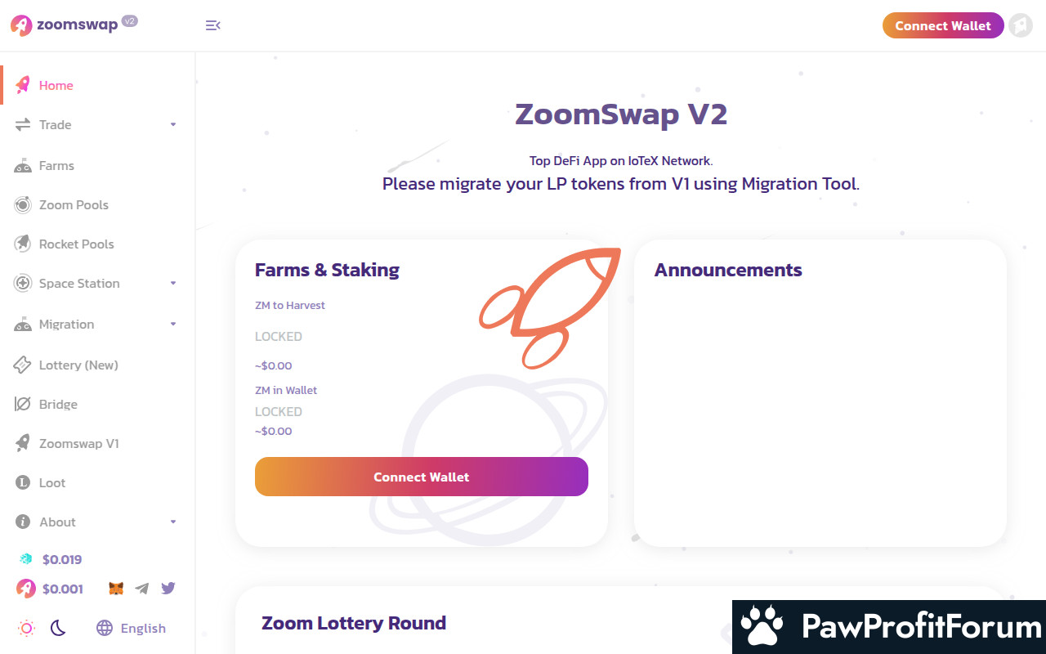The width and height of the screenshot is (1046, 654).
Task: Click Connect Wallet in Farms & Staking card
Action: tap(422, 477)
